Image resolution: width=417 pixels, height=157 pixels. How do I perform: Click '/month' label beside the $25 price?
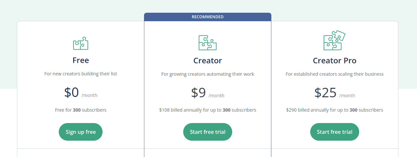click(x=347, y=96)
